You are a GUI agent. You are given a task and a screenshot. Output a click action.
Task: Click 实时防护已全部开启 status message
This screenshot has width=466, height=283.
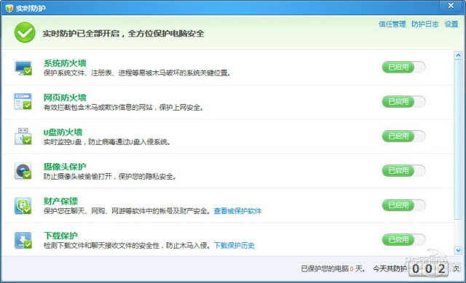pos(123,33)
